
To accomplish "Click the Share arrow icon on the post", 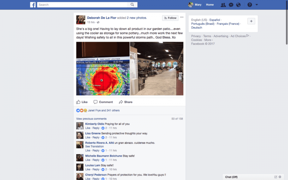I will pos(121,102).
